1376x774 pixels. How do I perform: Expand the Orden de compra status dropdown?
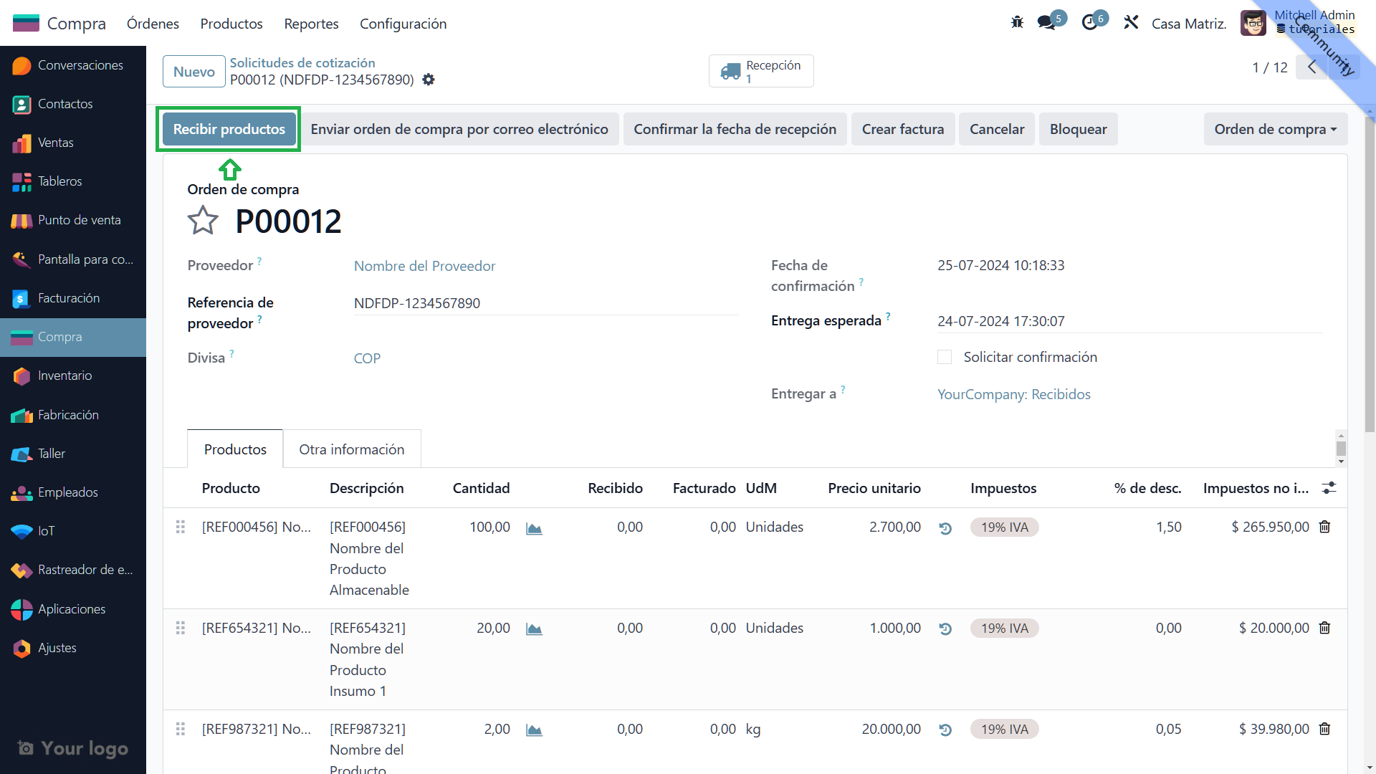pyautogui.click(x=1275, y=129)
